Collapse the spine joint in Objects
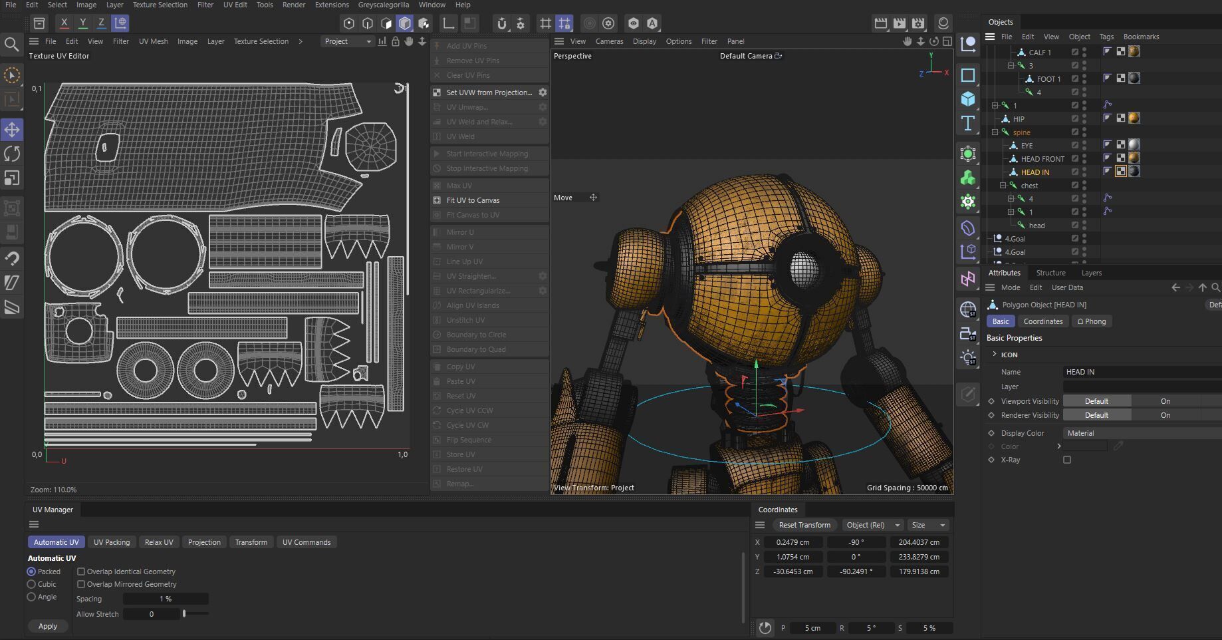Viewport: 1222px width, 640px height. (x=995, y=132)
